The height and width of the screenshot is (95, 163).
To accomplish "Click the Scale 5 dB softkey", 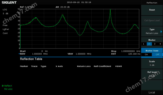I will pos(152,63).
